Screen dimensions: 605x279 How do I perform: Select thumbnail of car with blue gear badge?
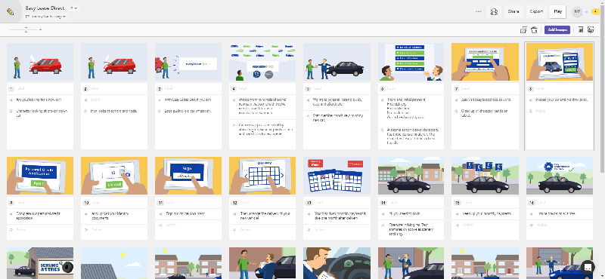560,176
